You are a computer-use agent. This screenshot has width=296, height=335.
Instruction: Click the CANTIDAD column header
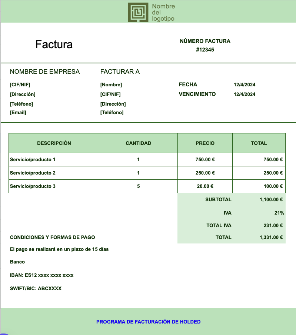(139, 143)
